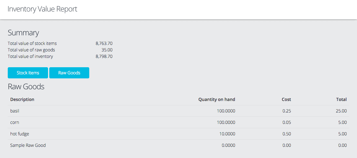Viewport: 357px width, 158px height.
Task: Select the hot fudge cost 0.50
Action: [287, 134]
